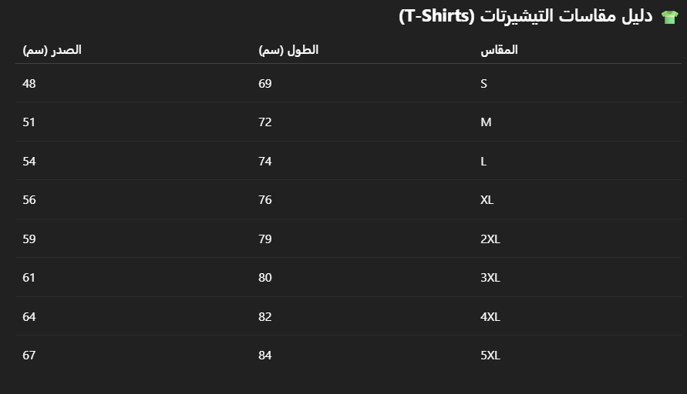Click the green t-shirt emoji icon
This screenshot has width=687, height=394.
point(669,17)
